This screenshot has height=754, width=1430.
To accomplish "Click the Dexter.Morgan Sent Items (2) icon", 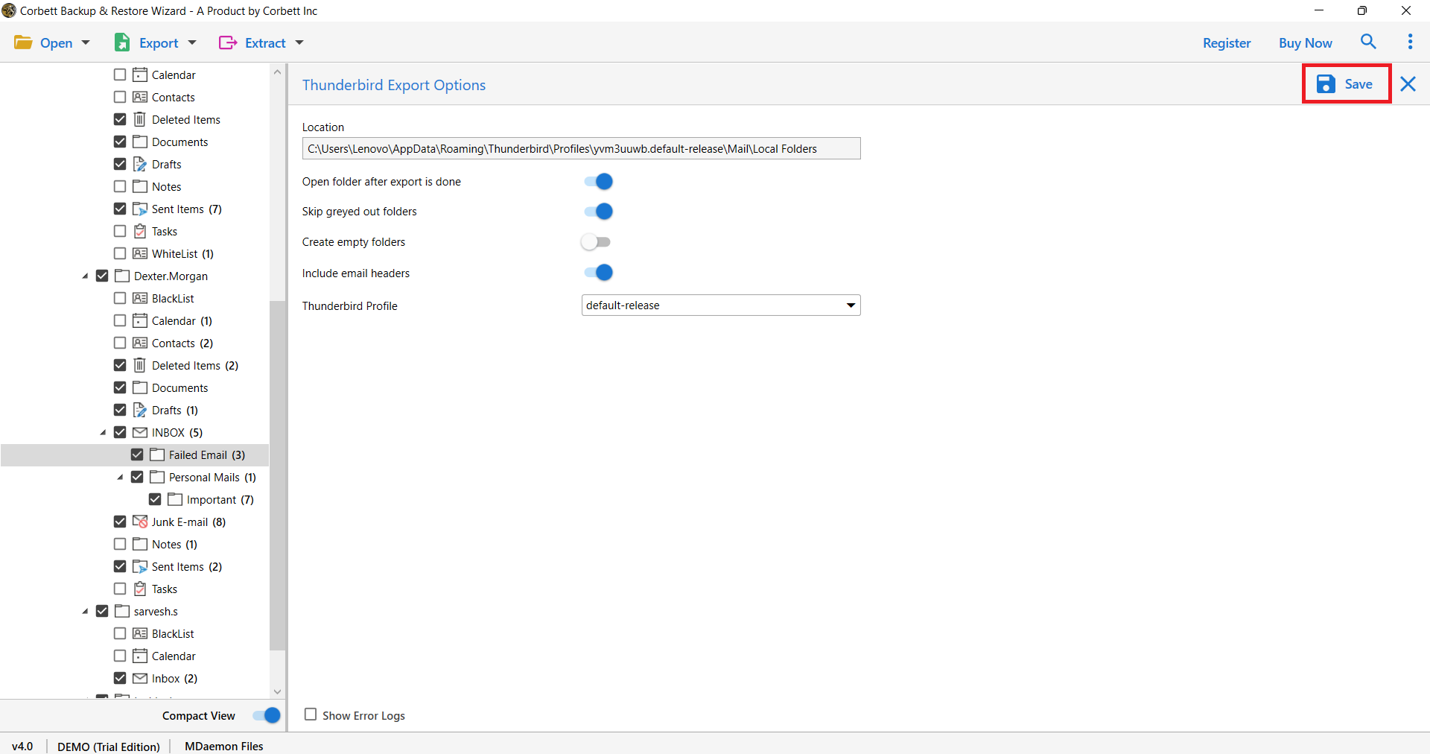I will [x=140, y=566].
